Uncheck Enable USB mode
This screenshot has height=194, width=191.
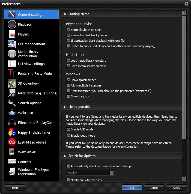point(68,129)
